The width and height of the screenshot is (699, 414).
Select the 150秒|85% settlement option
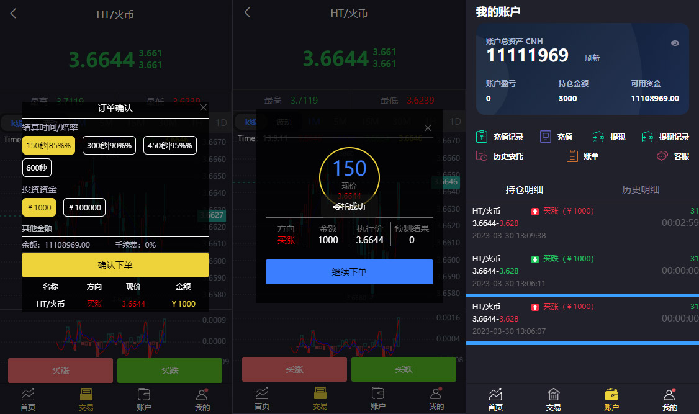click(x=48, y=145)
